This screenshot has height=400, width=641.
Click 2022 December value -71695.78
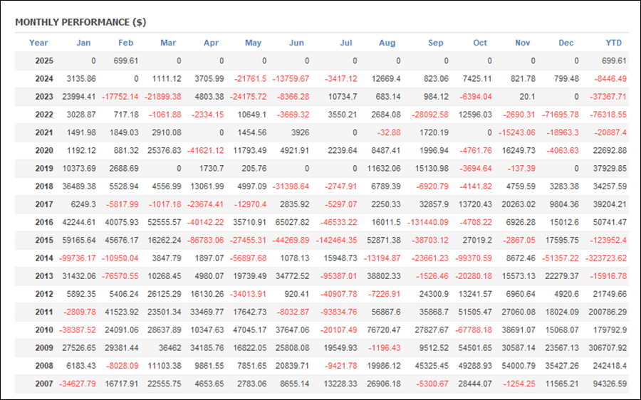561,115
